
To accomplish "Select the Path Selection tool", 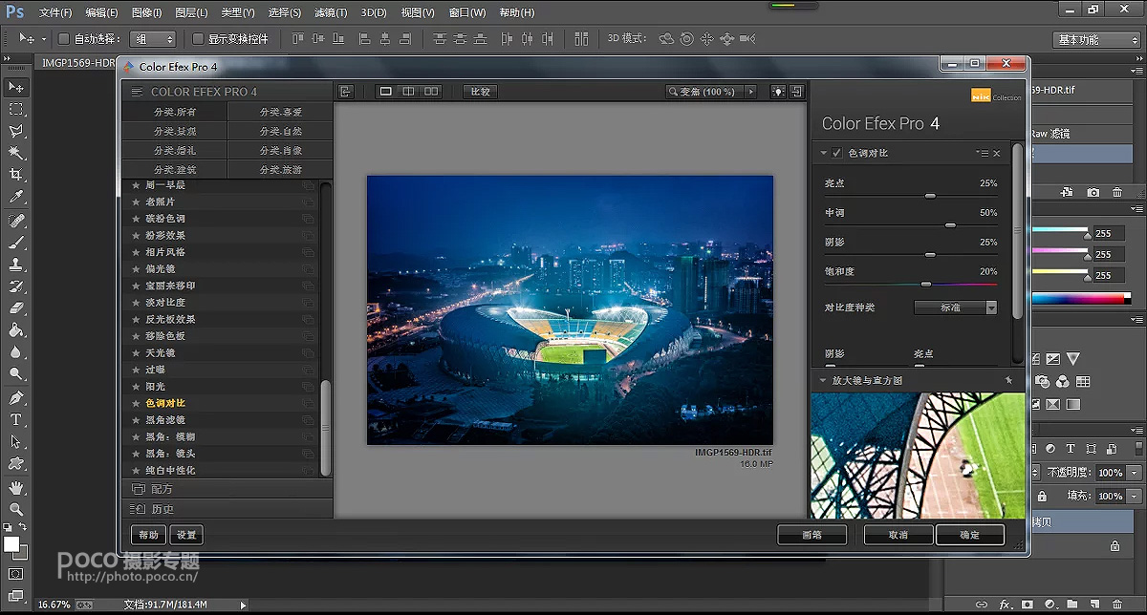I will [x=16, y=441].
